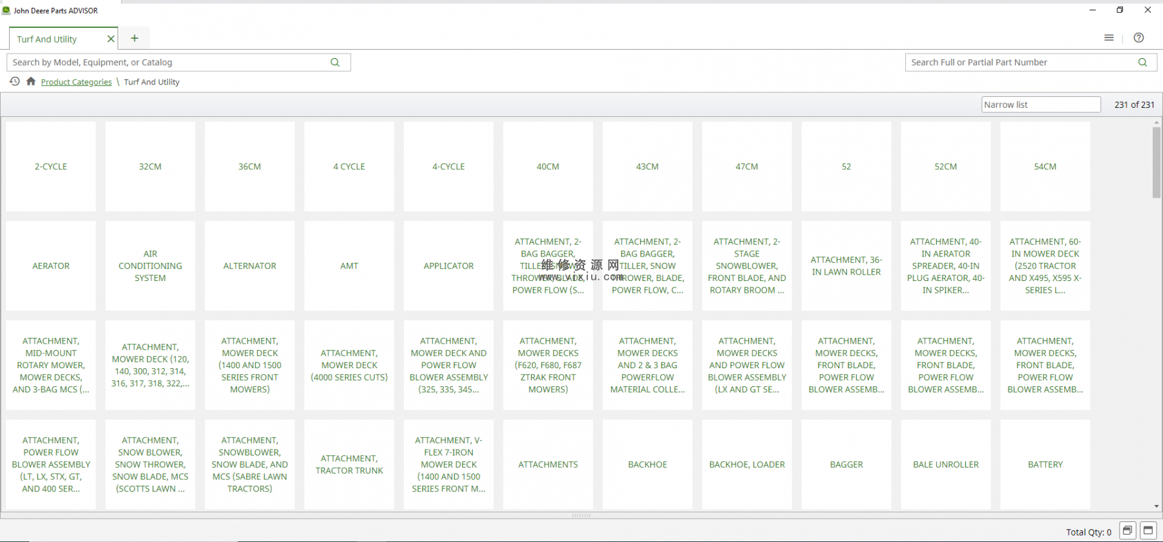This screenshot has width=1163, height=542.
Task: Open AIR CONDITIONING SYSTEM category
Action: (x=151, y=266)
